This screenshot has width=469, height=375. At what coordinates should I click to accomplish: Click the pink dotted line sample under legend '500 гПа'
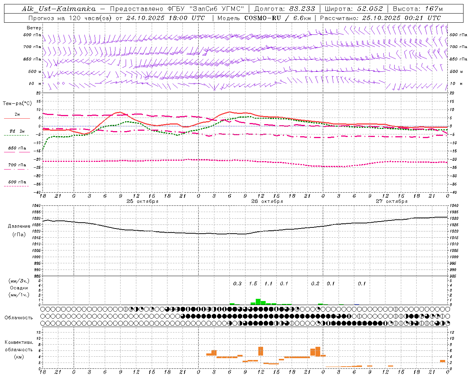[16, 186]
